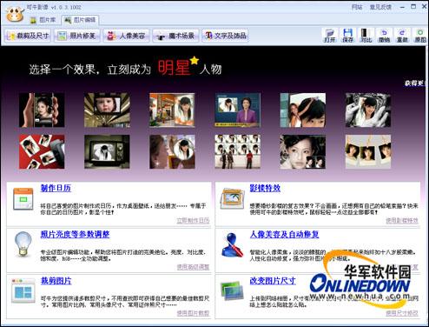This screenshot has height=327, width=429.
Task: Open the 裁剪图片 heading link
Action: click(56, 281)
